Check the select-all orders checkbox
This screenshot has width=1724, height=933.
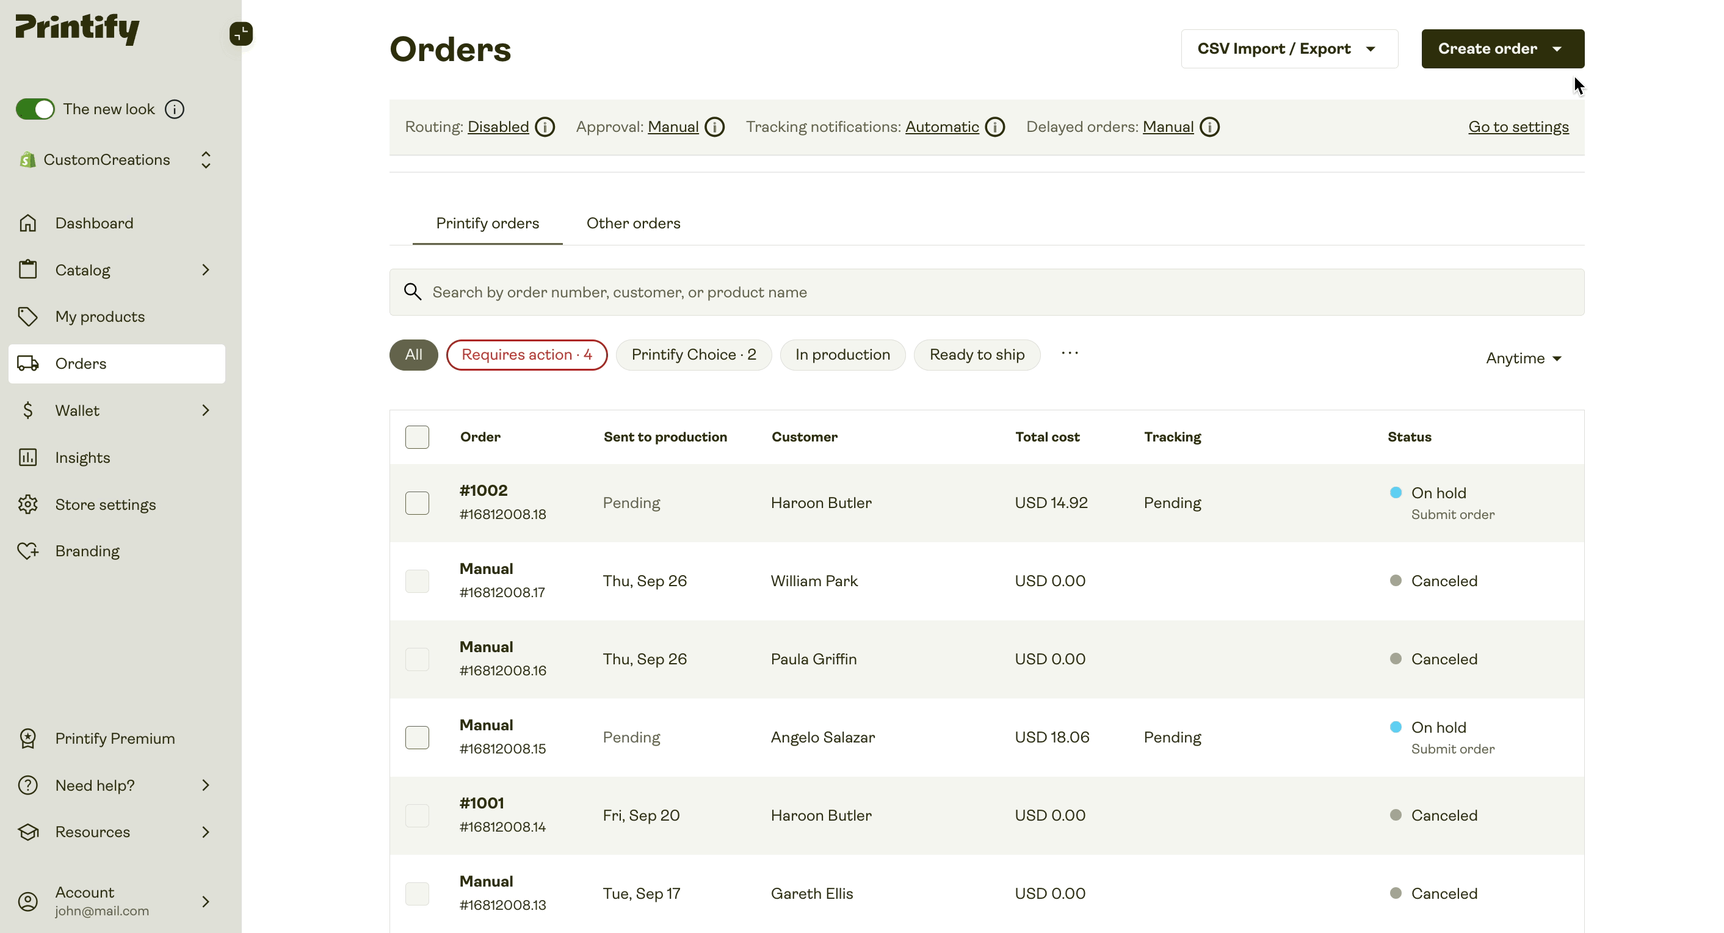point(417,437)
